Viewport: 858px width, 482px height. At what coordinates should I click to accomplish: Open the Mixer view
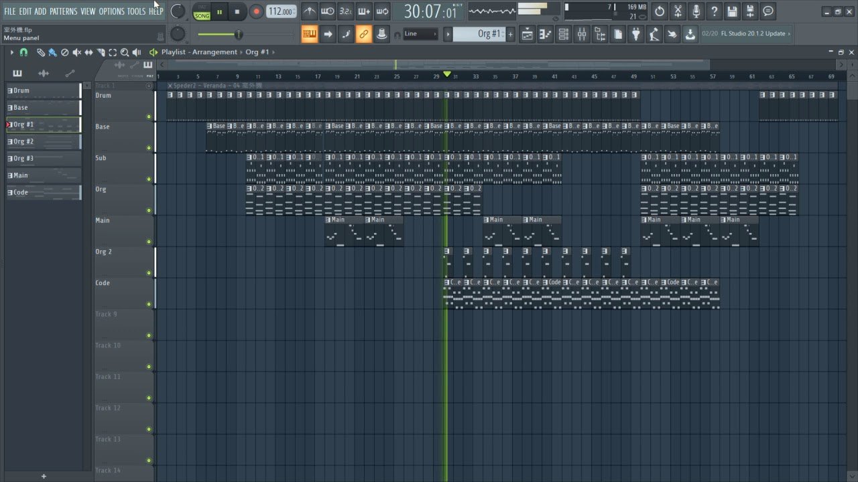pos(582,34)
